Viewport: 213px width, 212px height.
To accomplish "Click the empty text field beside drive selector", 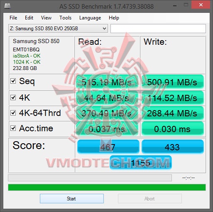I will (x=158, y=29).
